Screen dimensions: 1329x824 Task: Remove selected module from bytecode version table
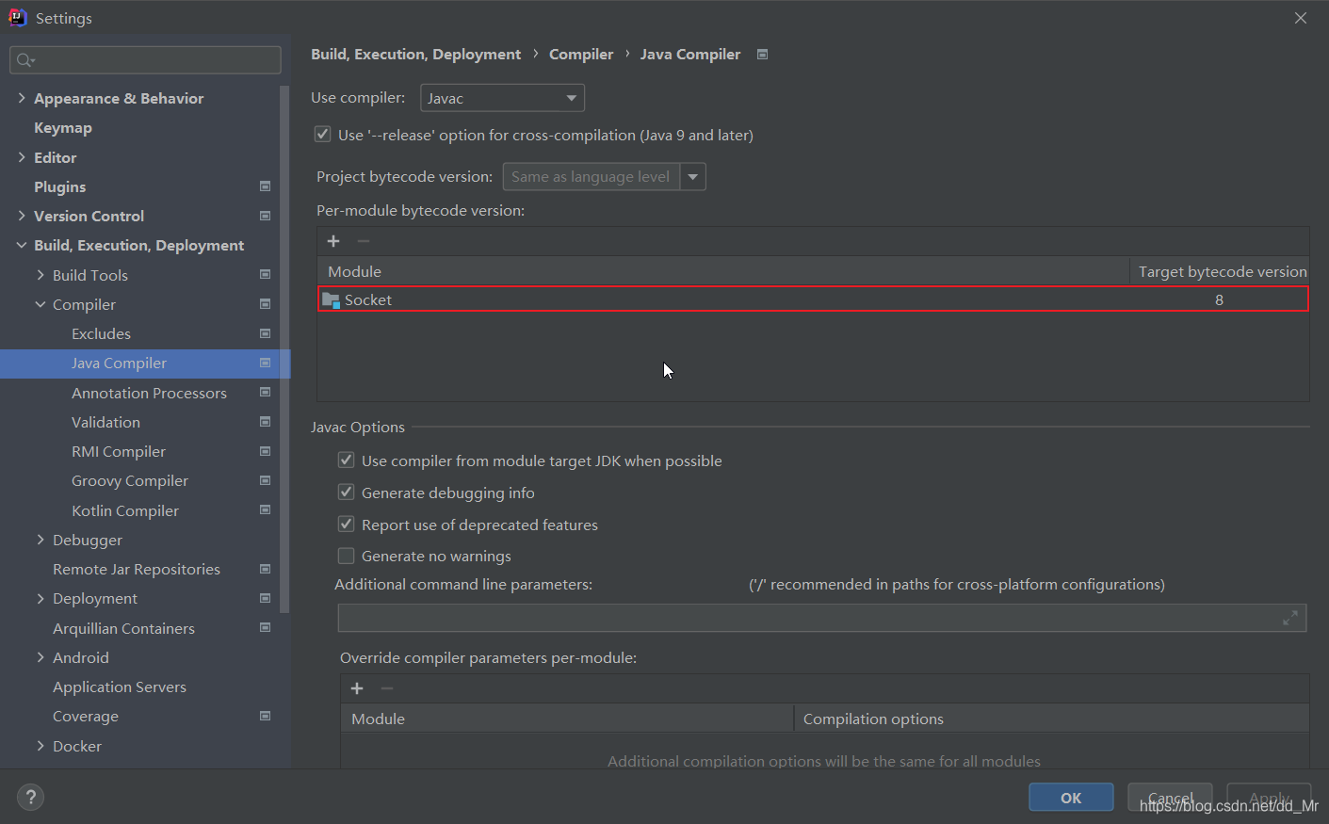tap(364, 241)
